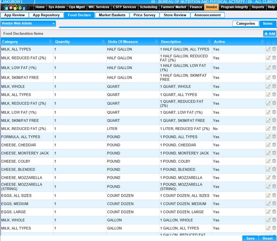Delete the EGGS, MEDIUM row
277x241 pixels.
[x=274, y=203]
